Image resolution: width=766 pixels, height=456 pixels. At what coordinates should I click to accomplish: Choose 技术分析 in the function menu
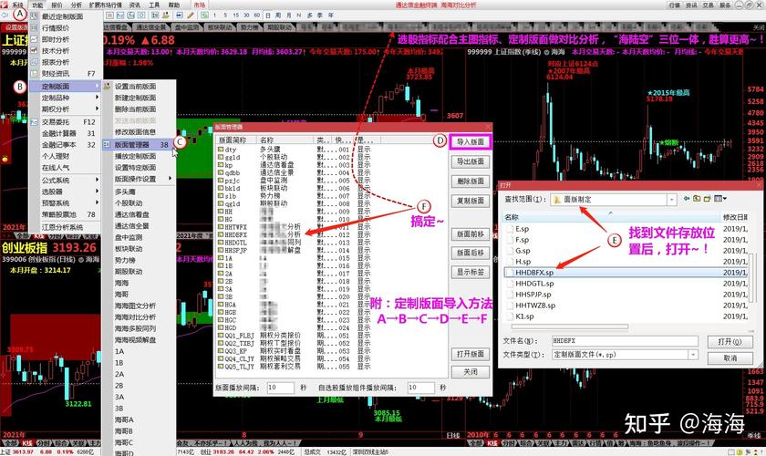click(x=66, y=51)
